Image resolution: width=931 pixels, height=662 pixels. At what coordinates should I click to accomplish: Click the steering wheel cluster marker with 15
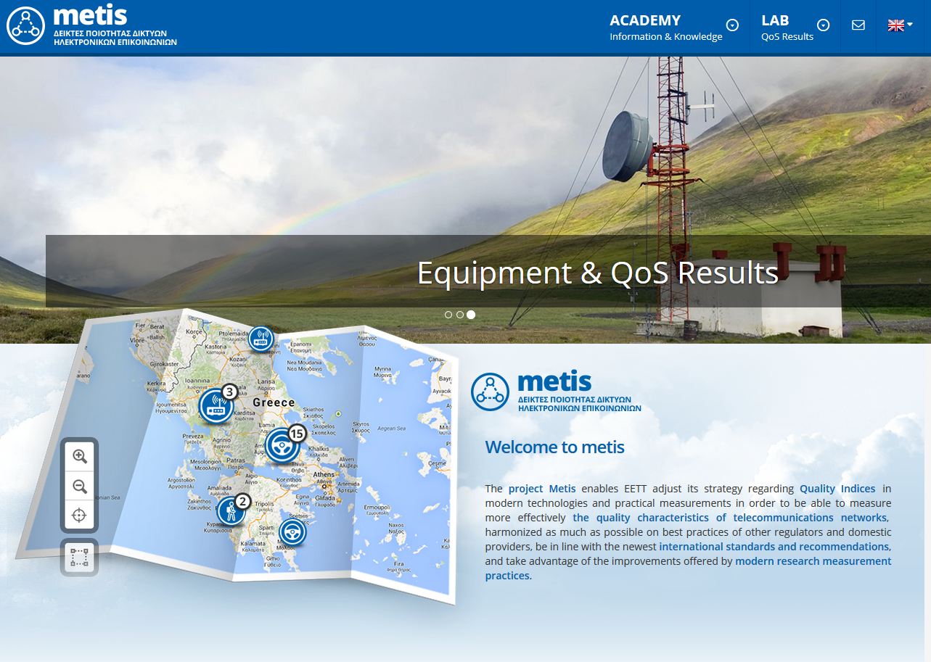282,445
